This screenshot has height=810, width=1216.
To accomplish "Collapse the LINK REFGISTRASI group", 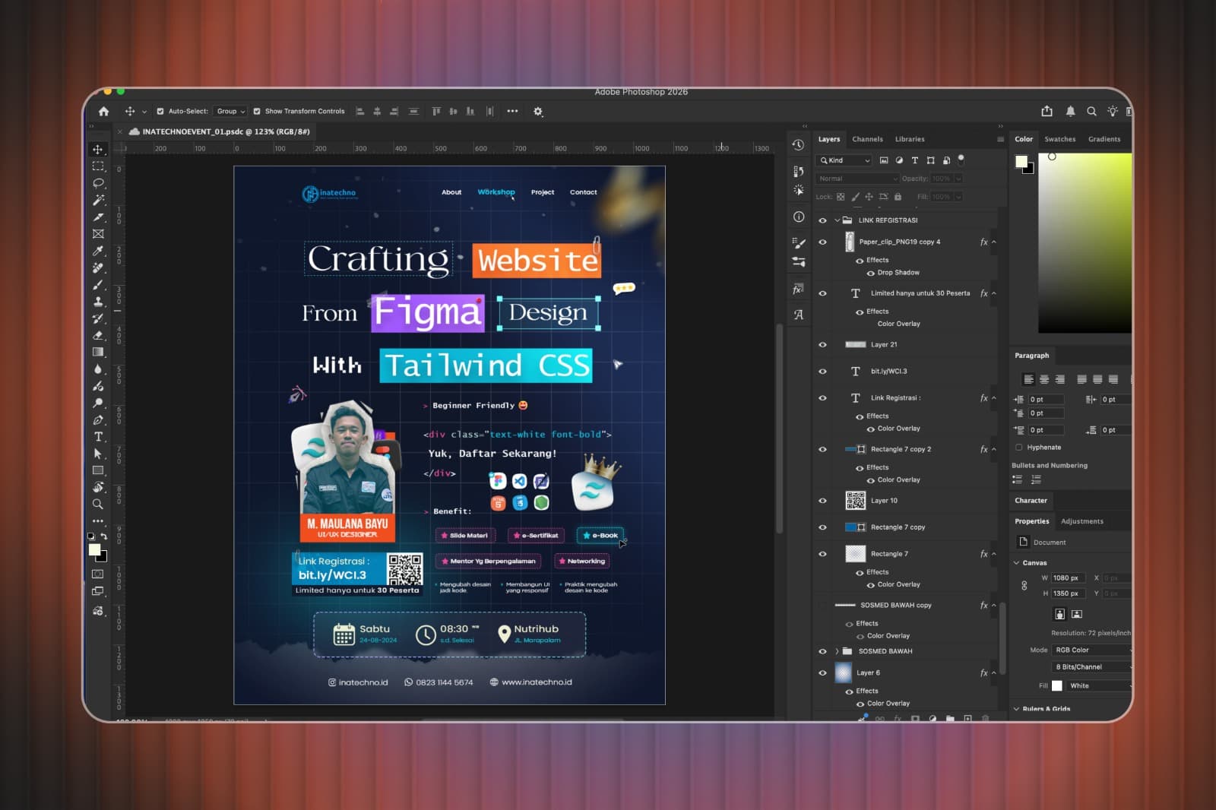I will coord(837,220).
